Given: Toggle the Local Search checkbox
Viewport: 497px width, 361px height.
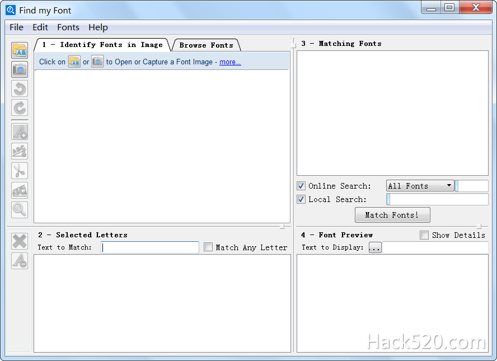Looking at the screenshot, I should pyautogui.click(x=301, y=199).
